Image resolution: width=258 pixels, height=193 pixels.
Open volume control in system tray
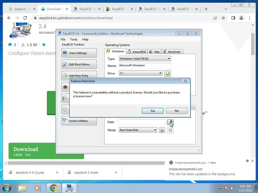[x=232, y=188]
